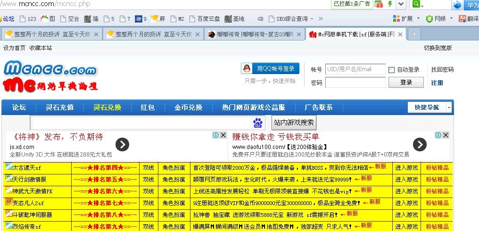Click the arrow button on 《将神》 ad
Image resolution: width=479 pixels, height=231 pixels.
pos(122,145)
